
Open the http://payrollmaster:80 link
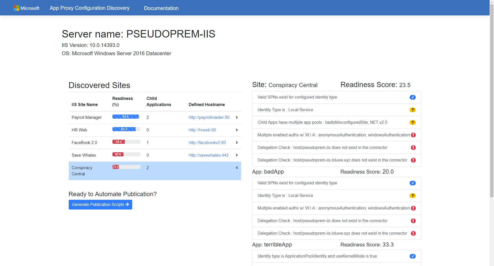209,117
